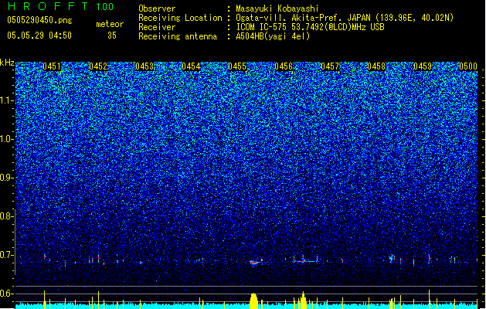Click the 'Receiving antenna' label

coord(178,36)
